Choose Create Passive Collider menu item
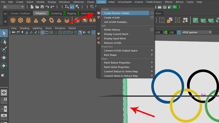The image size is (219, 123). coord(125,13)
